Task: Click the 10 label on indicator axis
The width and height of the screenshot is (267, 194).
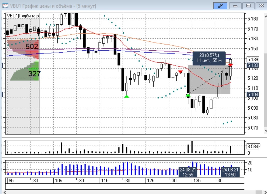Action: coord(250,169)
